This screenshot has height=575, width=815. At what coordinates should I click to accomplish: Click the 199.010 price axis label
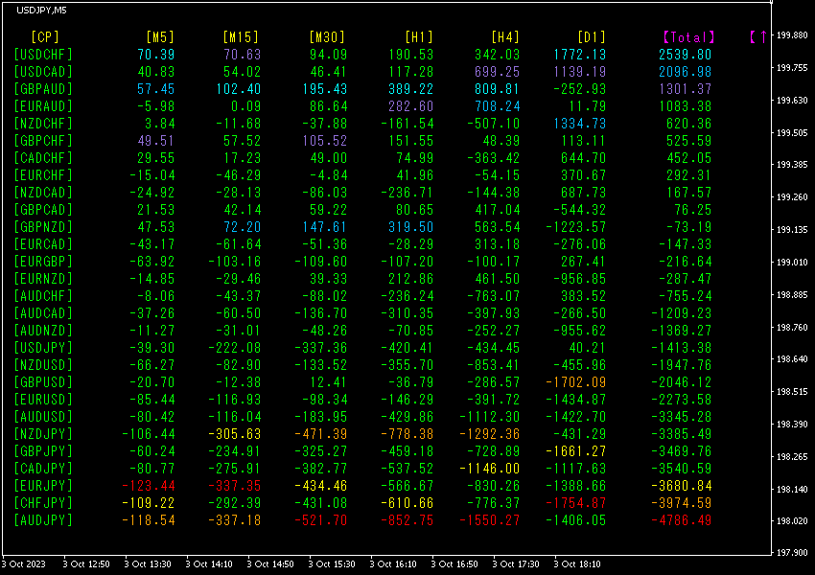[x=792, y=263]
